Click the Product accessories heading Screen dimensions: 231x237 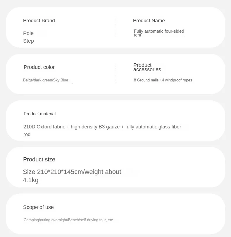pos(147,67)
